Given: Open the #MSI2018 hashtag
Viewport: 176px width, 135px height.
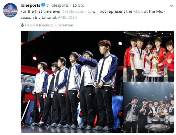Looking at the screenshot, I should tap(67, 17).
